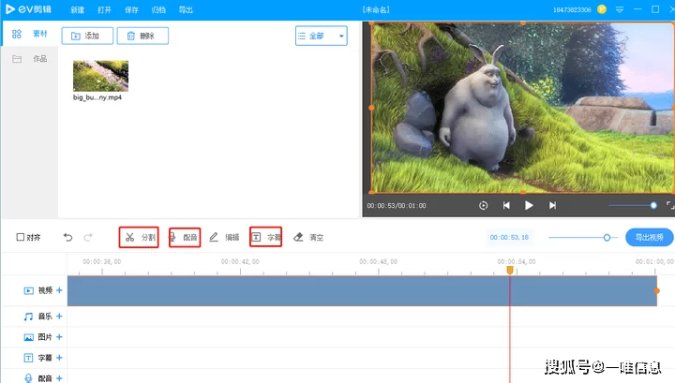Open the 打开 (Open) menu item
The width and height of the screenshot is (675, 383).
pos(104,10)
